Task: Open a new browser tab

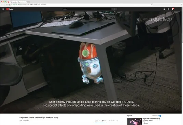Action: pyautogui.click(x=29, y=2)
